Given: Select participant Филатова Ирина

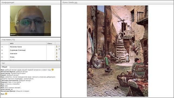Looking at the screenshot, I should coord(16,47).
